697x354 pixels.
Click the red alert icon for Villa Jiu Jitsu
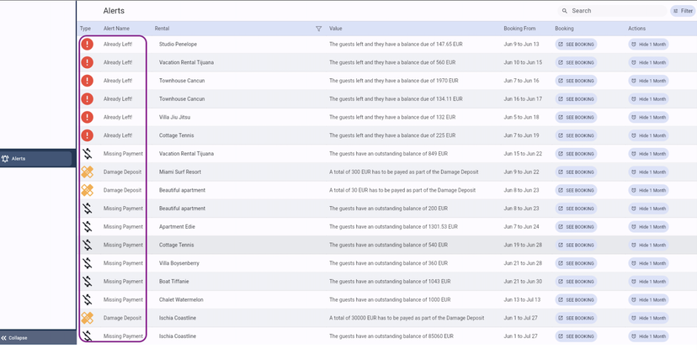(x=88, y=117)
